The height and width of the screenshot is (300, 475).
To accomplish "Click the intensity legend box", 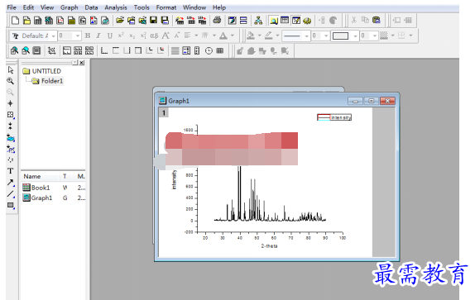I will (334, 117).
